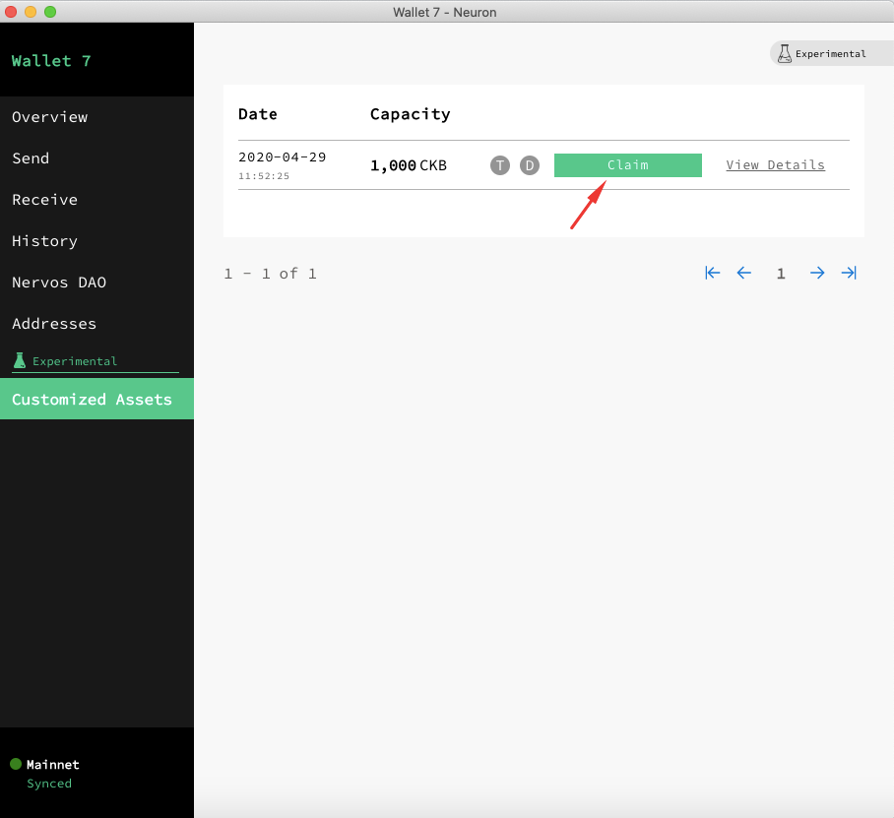Click the green Mainnet status dot

(16, 764)
